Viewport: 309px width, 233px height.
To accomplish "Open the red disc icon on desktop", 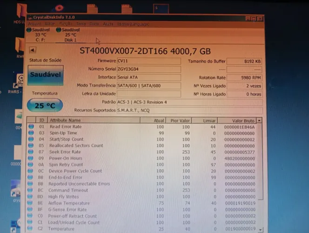I will tap(59, 8).
